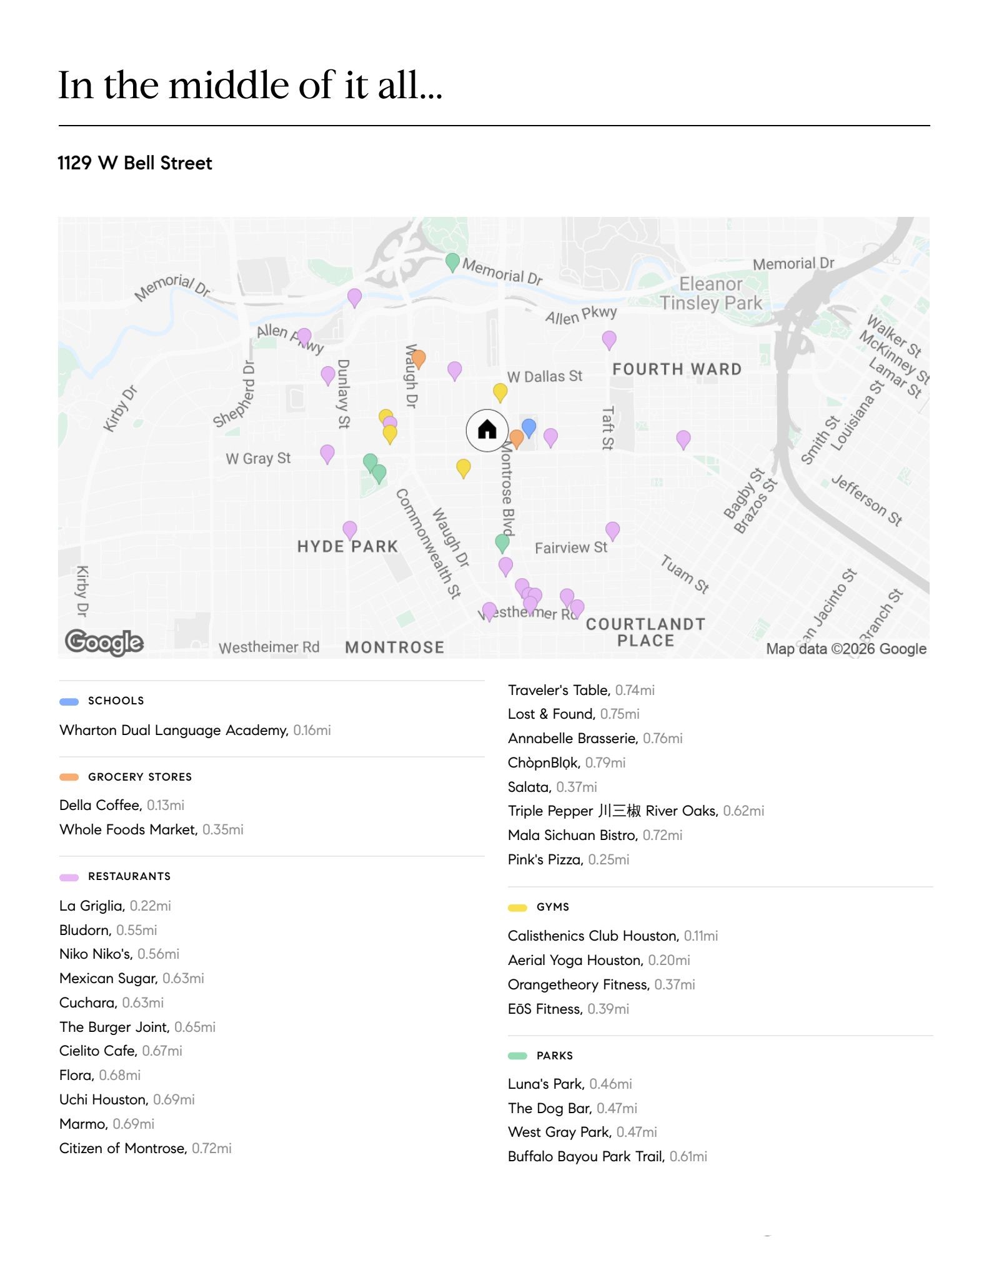Click the GROCERY STORES category heading
Viewport: 989px width, 1280px height.
(x=140, y=777)
